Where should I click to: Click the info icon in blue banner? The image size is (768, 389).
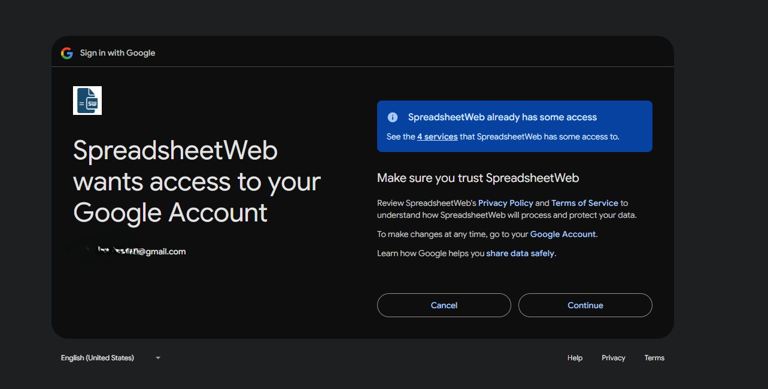tap(393, 117)
